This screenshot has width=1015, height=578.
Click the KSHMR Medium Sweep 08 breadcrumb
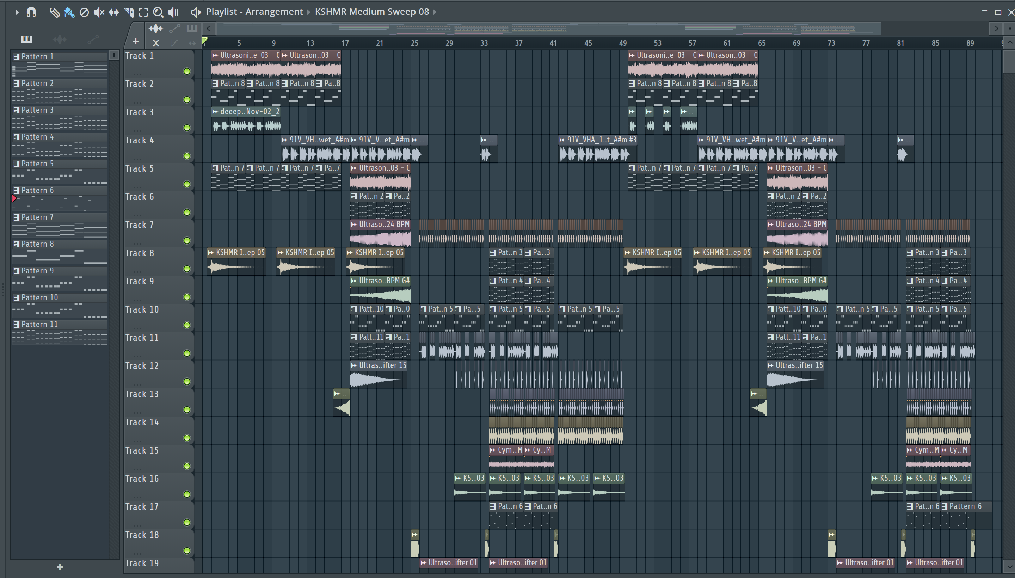(372, 12)
